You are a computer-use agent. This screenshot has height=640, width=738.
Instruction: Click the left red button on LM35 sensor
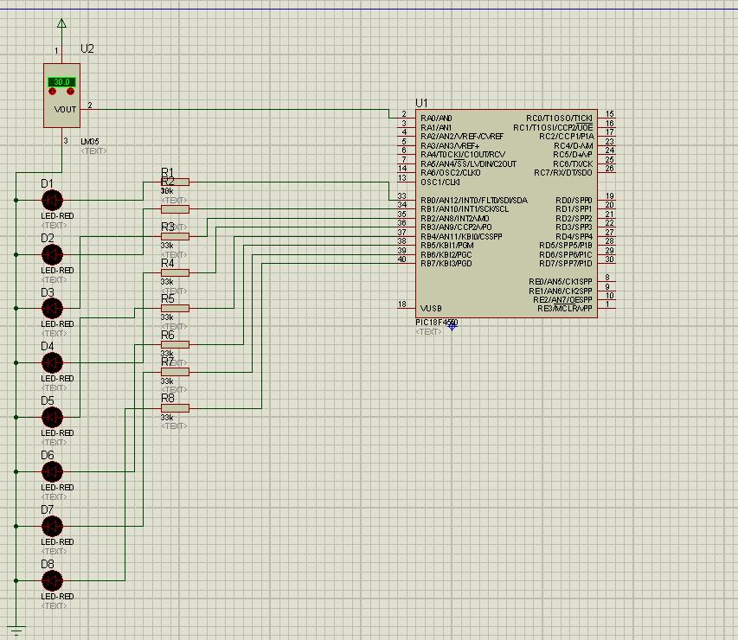[x=53, y=91]
